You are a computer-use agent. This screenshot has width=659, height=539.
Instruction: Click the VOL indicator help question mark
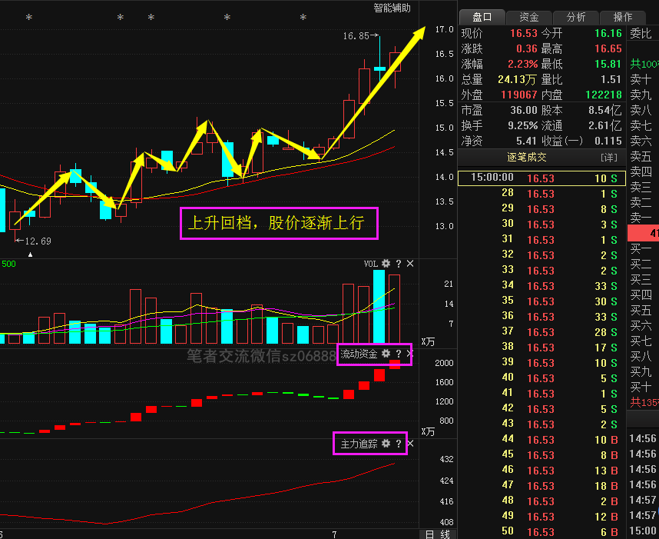(x=399, y=264)
